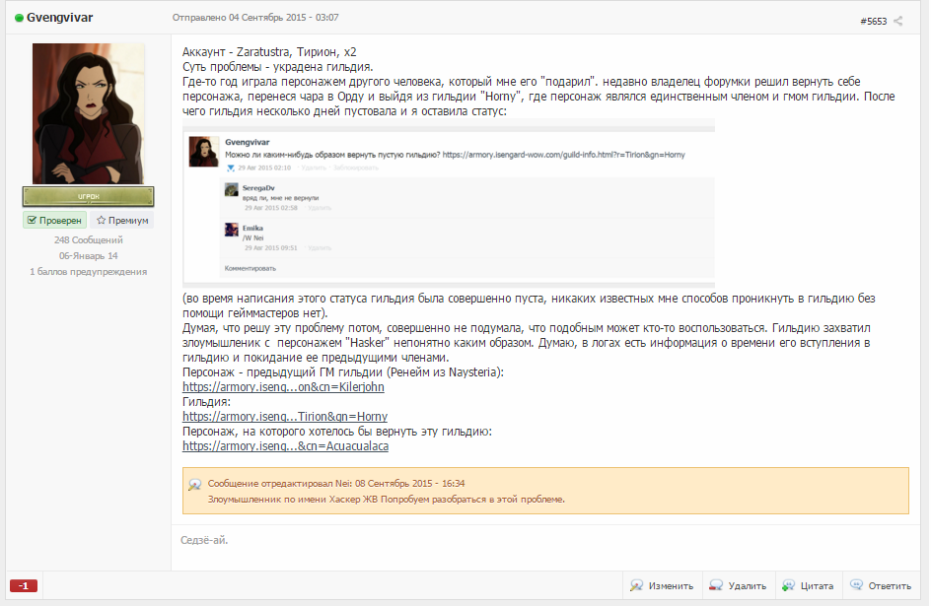Click the Gvengvivar avatar image
Viewport: 931px width, 606px height.
pos(89,113)
